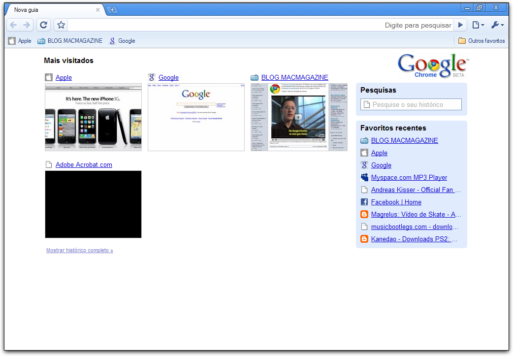
Task: Close the Nova guia tab
Action: click(x=97, y=10)
